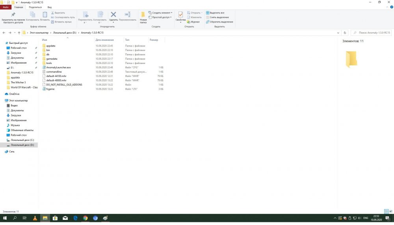Open the Share ribbon tab
Image resolution: width=394 pixels, height=225 pixels.
point(35,7)
